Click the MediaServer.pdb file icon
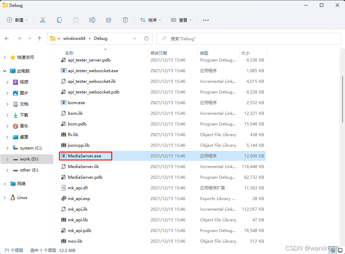This screenshot has height=254, width=345. click(64, 177)
